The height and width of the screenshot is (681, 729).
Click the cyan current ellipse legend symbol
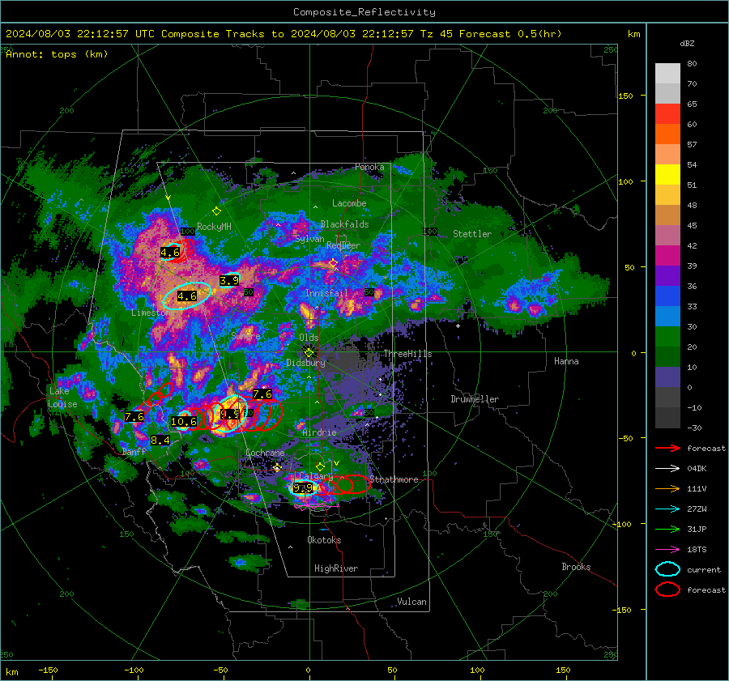[667, 569]
